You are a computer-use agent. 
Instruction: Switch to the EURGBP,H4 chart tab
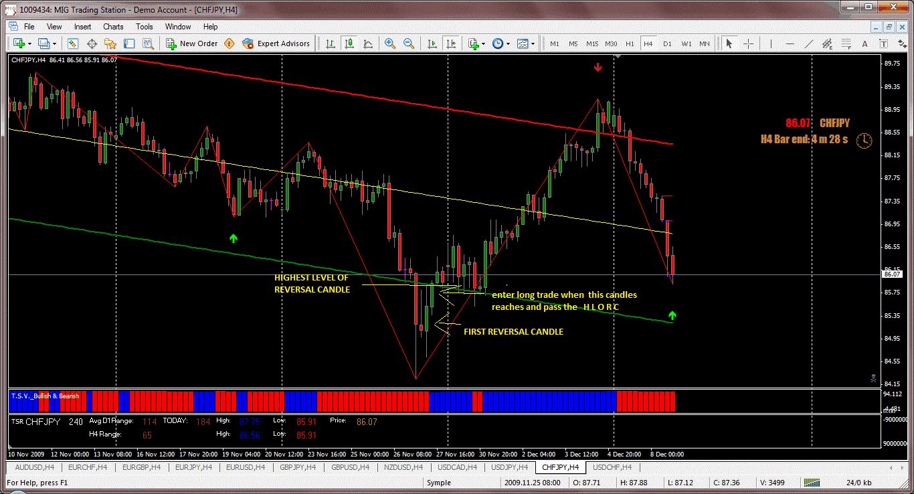coord(141,467)
